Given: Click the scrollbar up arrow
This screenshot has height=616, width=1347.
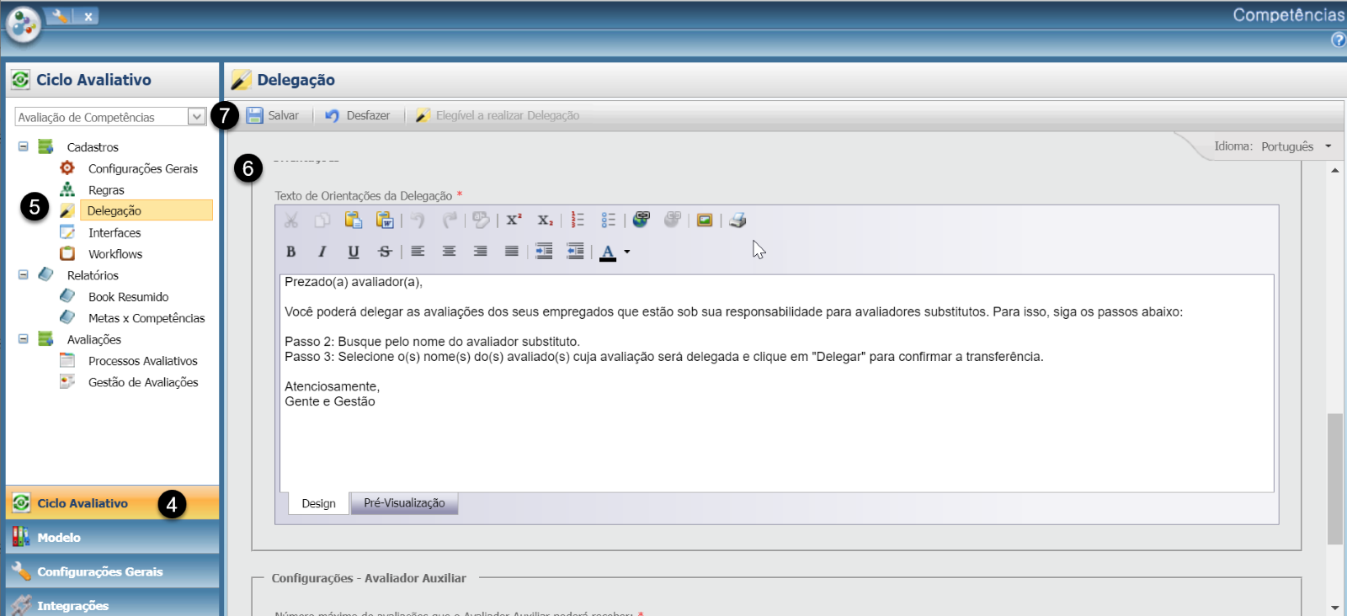Looking at the screenshot, I should pos(1335,170).
